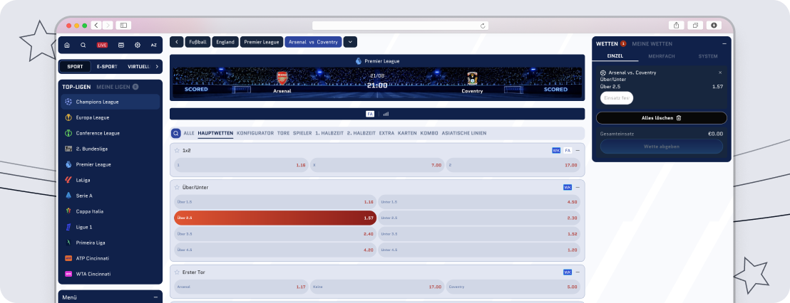Click the browser back button
The height and width of the screenshot is (303, 790).
(x=96, y=25)
